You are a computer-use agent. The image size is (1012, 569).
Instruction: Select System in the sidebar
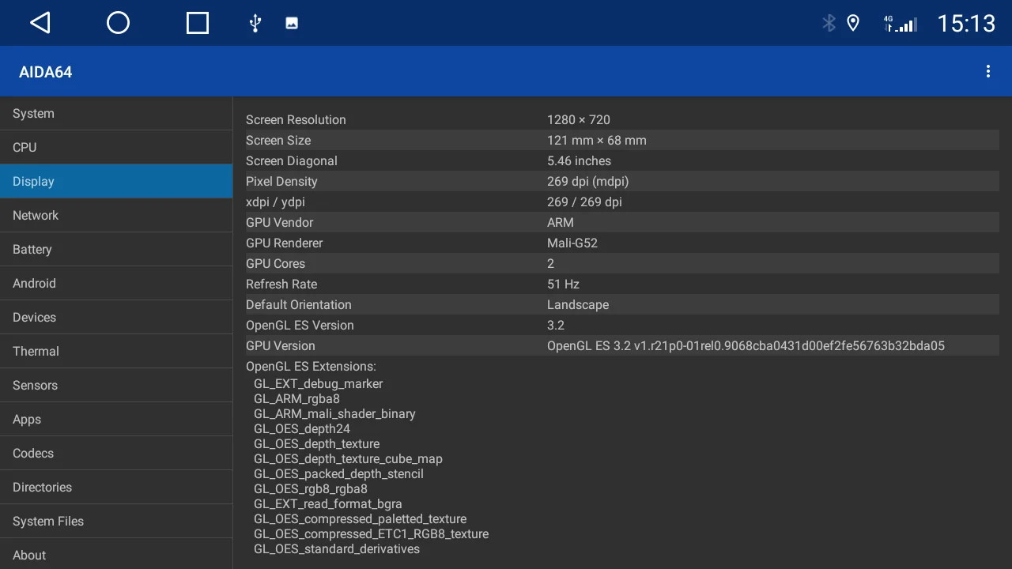click(x=116, y=114)
